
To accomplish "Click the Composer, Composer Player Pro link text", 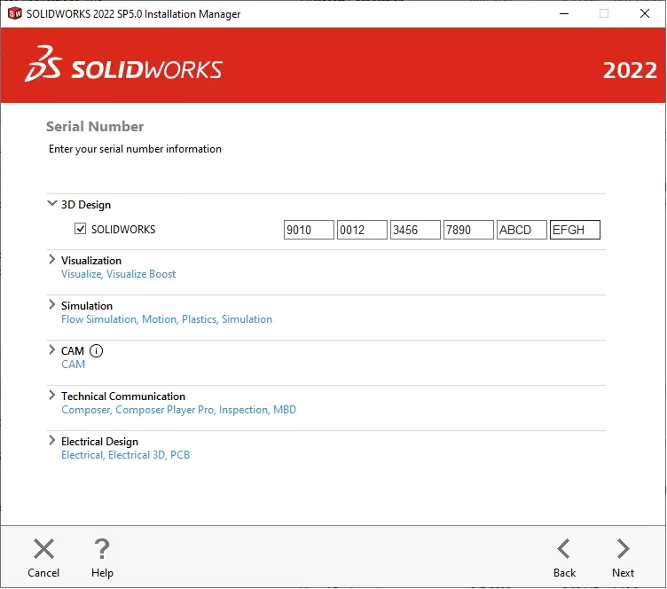I will pyautogui.click(x=137, y=410).
